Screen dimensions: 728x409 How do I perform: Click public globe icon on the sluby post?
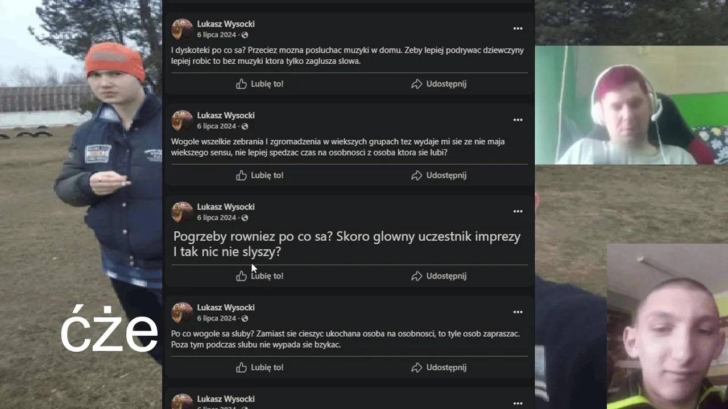click(245, 319)
